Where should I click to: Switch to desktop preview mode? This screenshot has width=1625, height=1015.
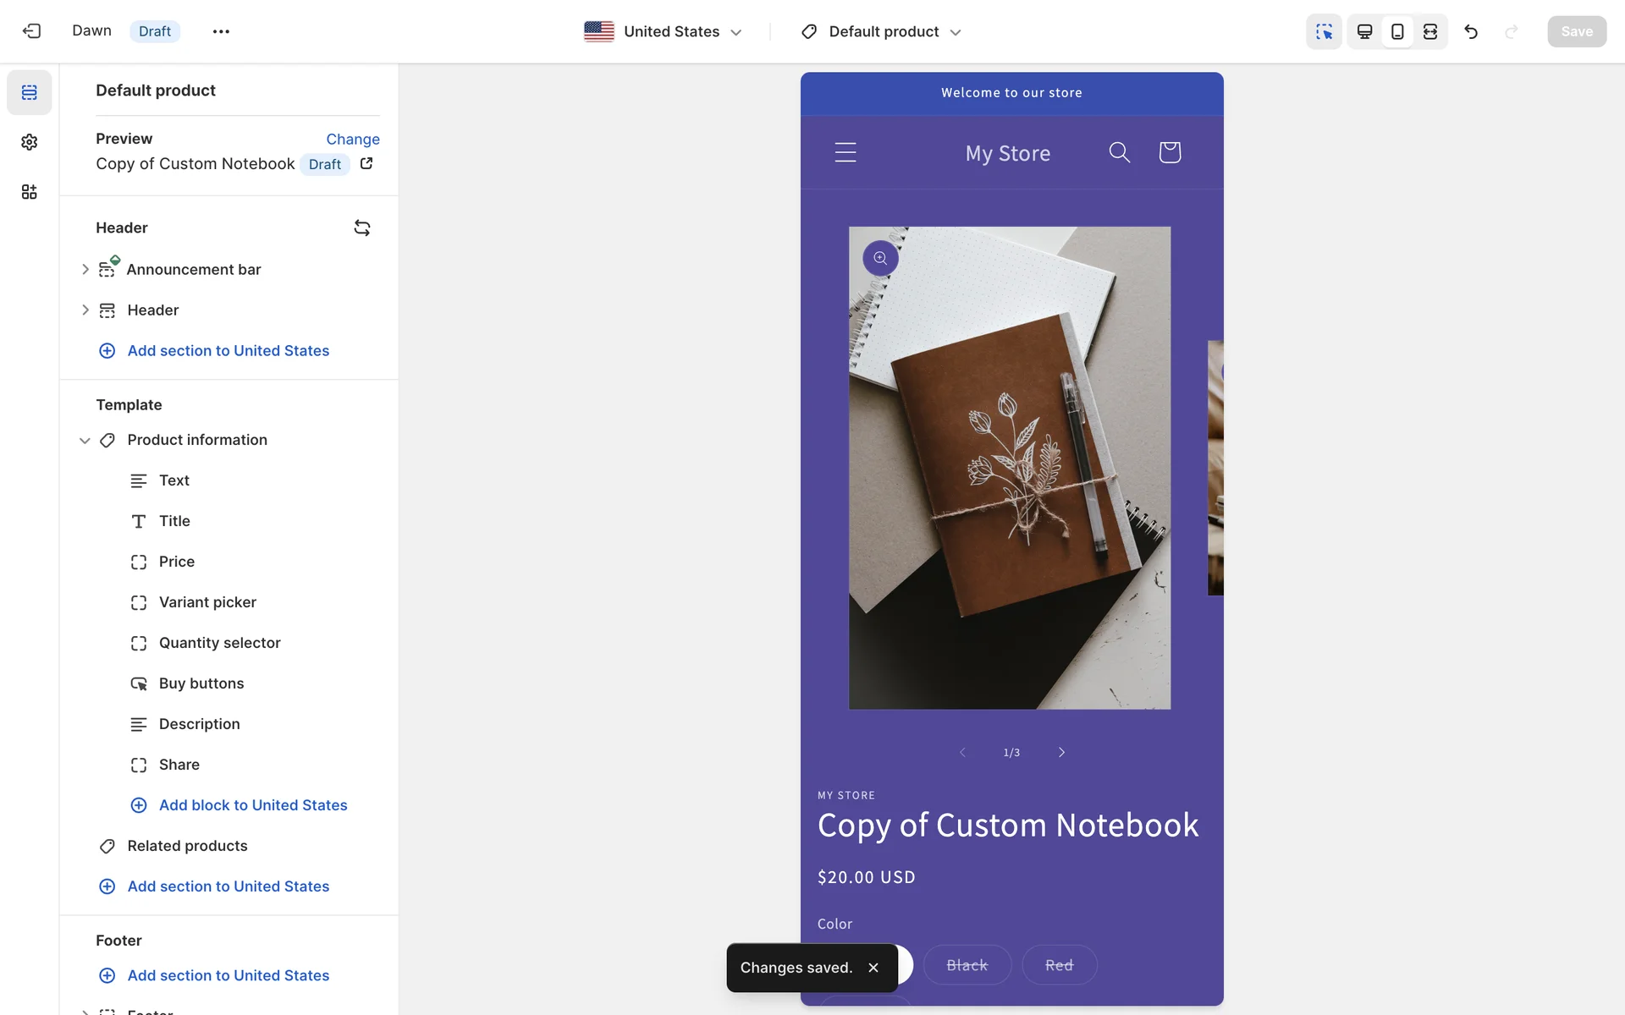1364,31
